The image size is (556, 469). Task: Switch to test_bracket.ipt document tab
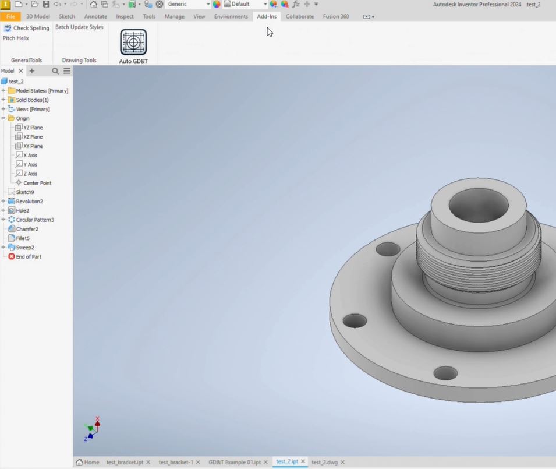tap(125, 462)
